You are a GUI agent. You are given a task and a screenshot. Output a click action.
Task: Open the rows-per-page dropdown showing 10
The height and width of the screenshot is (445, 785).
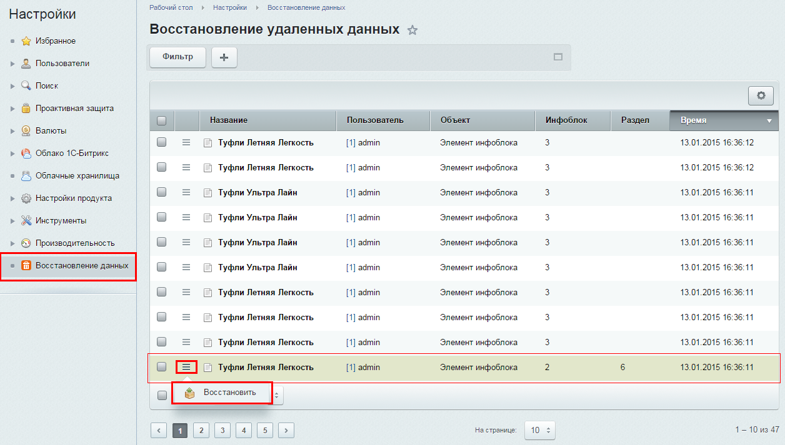539,430
